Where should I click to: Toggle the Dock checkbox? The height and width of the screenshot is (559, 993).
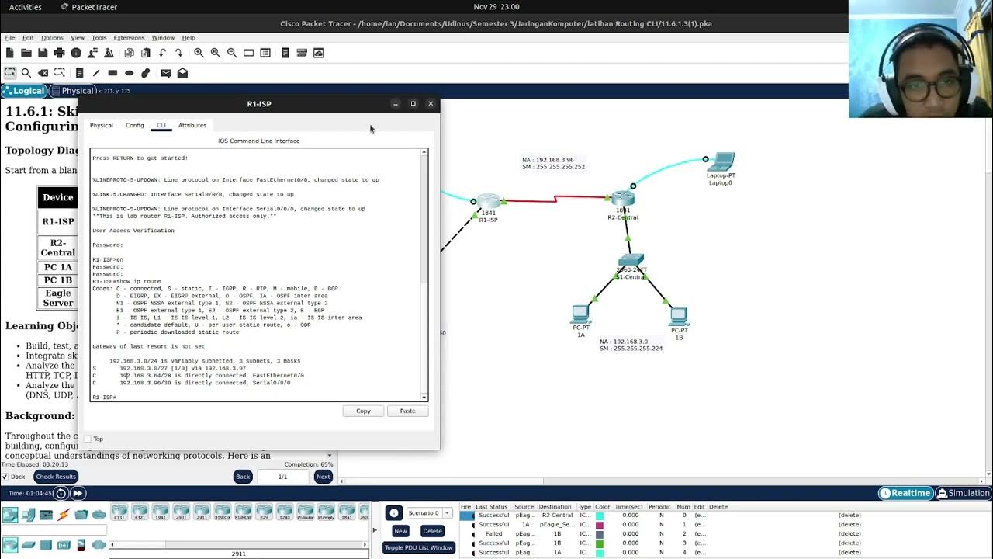5,477
